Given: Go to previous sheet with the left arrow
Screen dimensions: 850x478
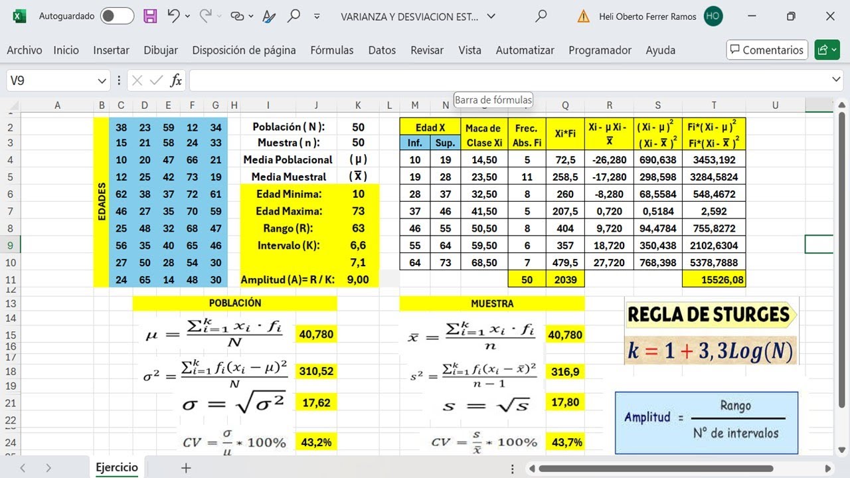Looking at the screenshot, I should click(23, 468).
